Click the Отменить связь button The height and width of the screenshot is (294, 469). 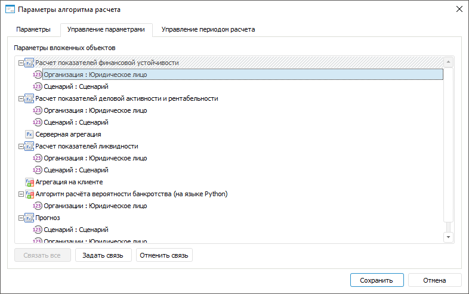pyautogui.click(x=164, y=255)
